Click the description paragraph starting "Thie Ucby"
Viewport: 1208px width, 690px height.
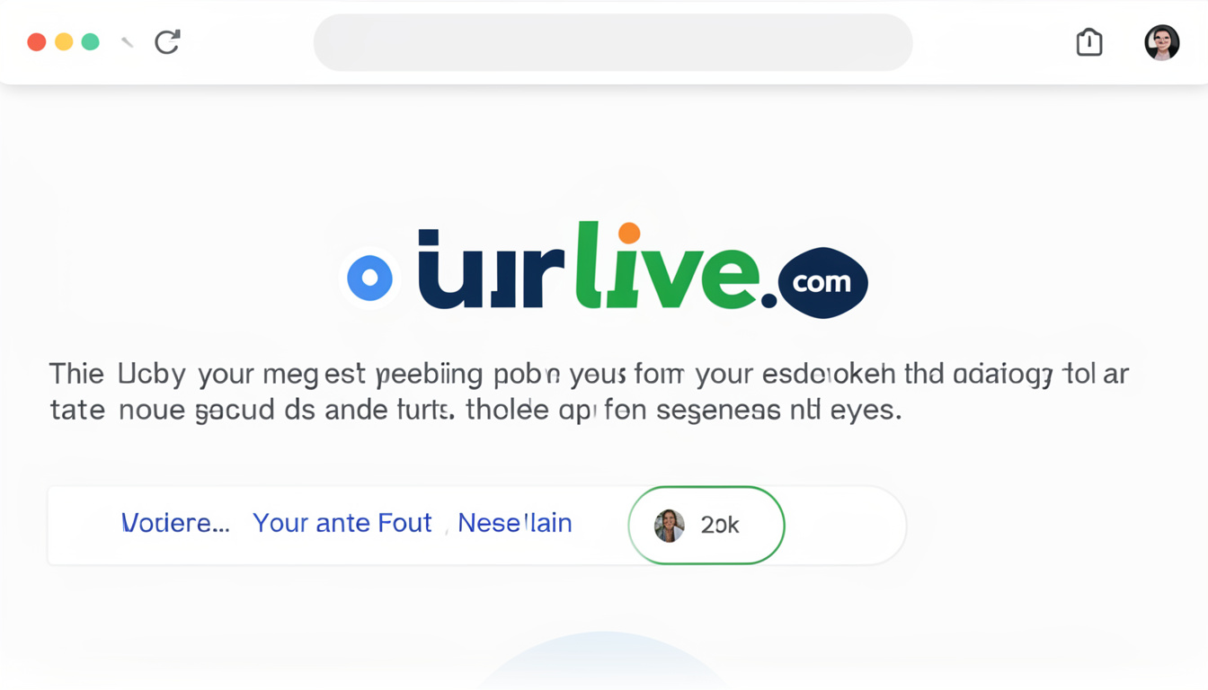pos(589,392)
